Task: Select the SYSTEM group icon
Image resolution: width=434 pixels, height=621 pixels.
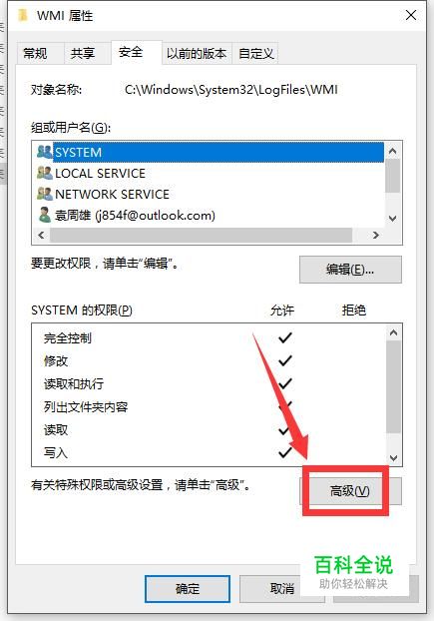Action: (44, 152)
